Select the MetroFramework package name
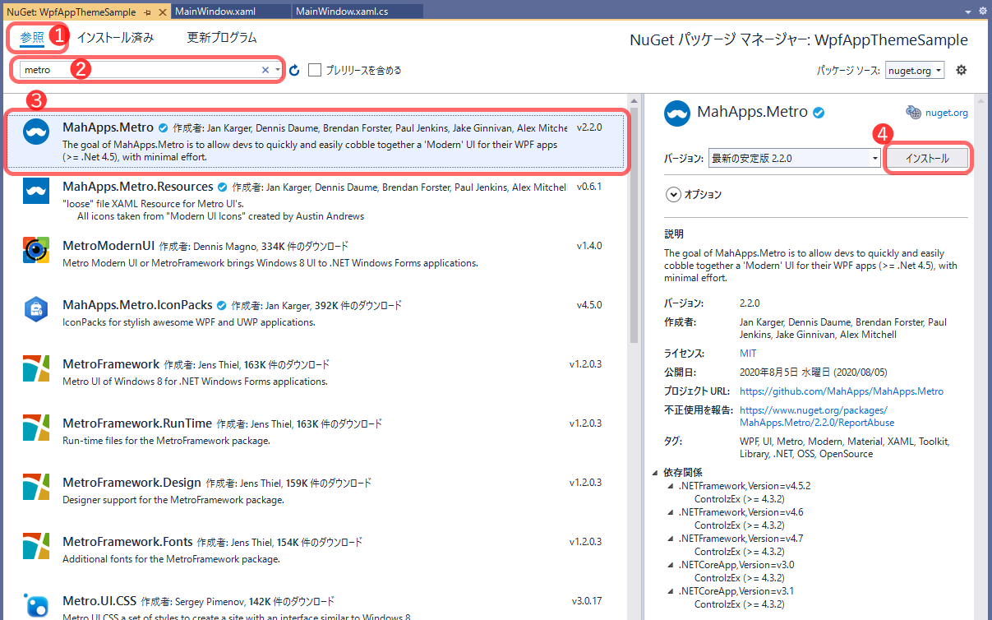Screen dimensions: 992x620 tap(111, 364)
